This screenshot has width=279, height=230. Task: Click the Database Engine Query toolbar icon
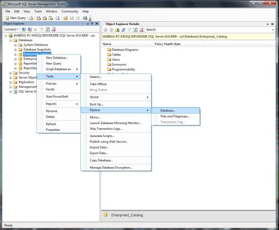(x=31, y=18)
